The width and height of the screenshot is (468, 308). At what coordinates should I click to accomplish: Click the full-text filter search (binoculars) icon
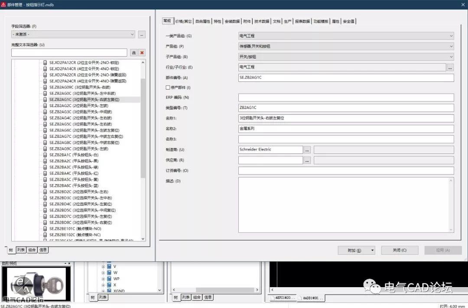(133, 52)
